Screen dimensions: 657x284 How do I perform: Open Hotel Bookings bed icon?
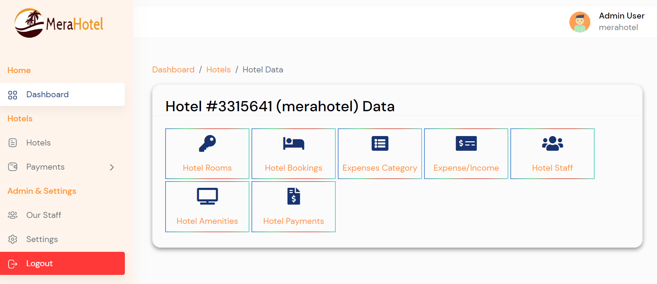294,143
